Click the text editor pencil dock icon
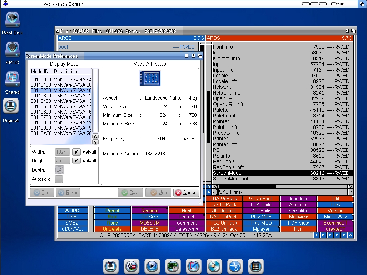The height and width of the screenshot is (275, 367). tap(193, 266)
